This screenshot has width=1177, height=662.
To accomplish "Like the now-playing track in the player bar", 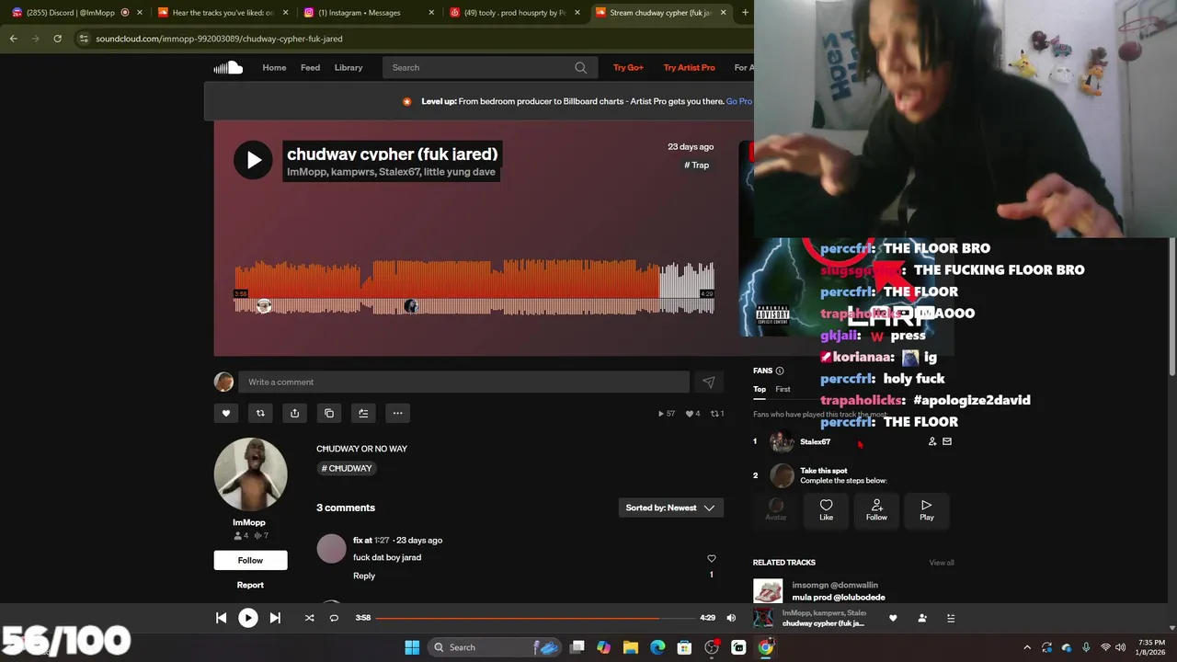I will tap(893, 618).
